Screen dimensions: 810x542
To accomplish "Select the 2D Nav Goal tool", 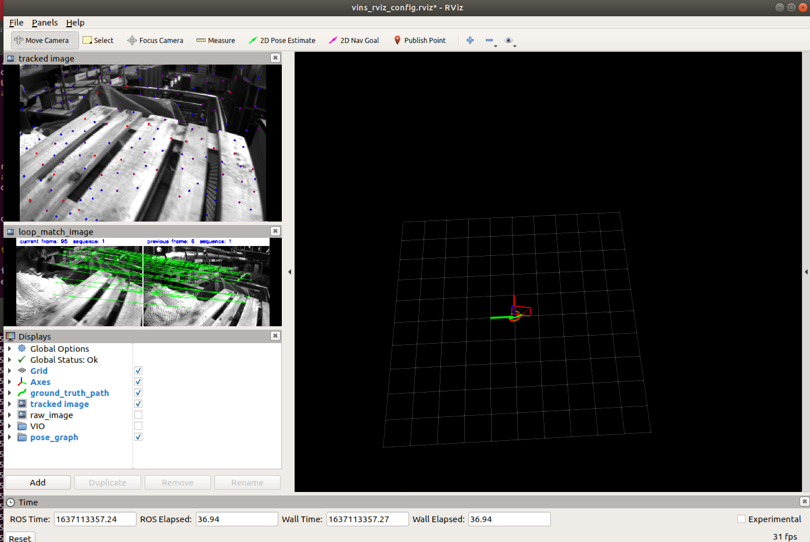I will pos(353,40).
